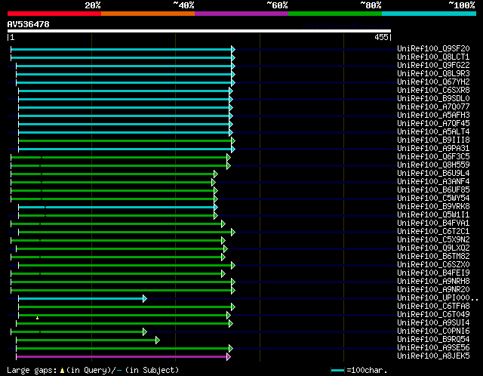
Task: Open the UniRef100_C6SXR8 hit label
Action: point(433,90)
